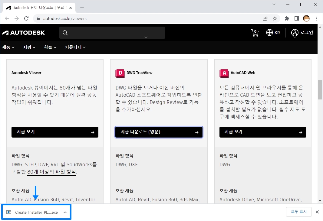The width and height of the screenshot is (323, 221).
Task: Open the Chrome extensions puzzle icon
Action: coord(287,18)
